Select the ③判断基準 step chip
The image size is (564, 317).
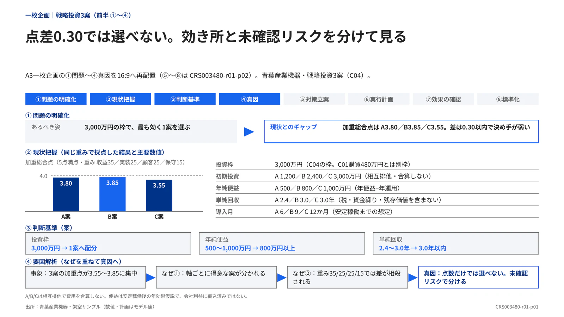point(185,99)
